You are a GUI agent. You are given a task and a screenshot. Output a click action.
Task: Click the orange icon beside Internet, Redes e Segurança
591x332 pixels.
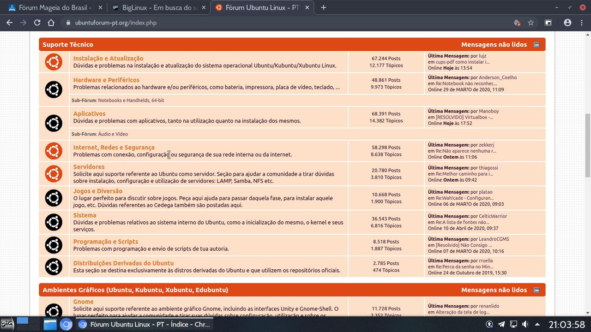pyautogui.click(x=54, y=151)
